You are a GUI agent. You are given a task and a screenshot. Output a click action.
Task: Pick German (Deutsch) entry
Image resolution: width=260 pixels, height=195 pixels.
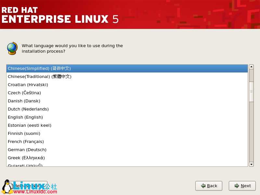(127, 150)
